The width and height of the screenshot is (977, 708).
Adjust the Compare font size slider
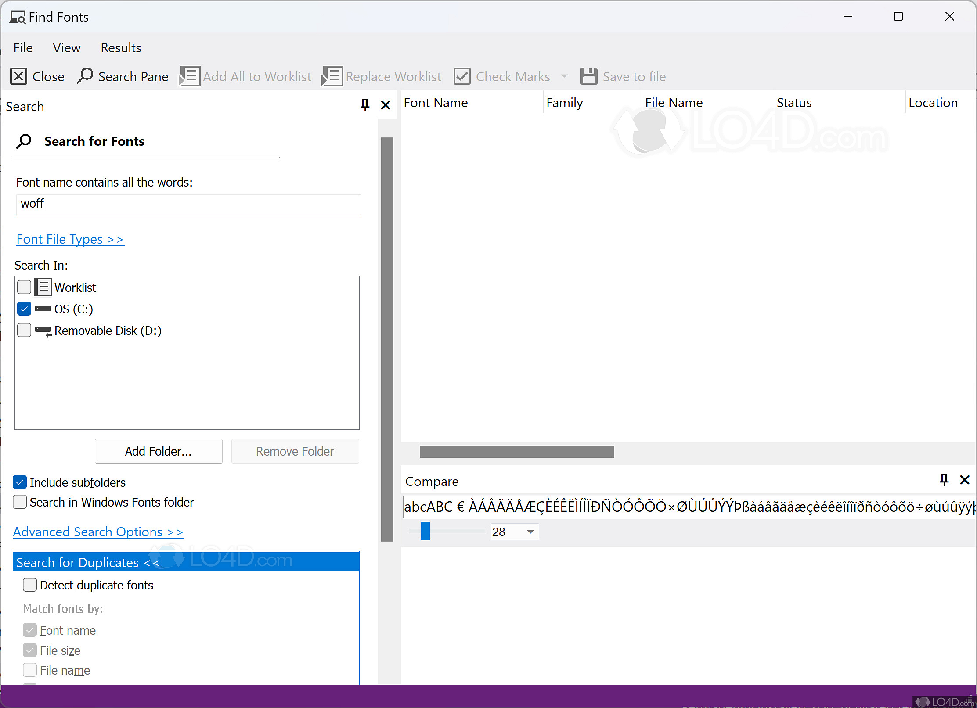(x=425, y=531)
